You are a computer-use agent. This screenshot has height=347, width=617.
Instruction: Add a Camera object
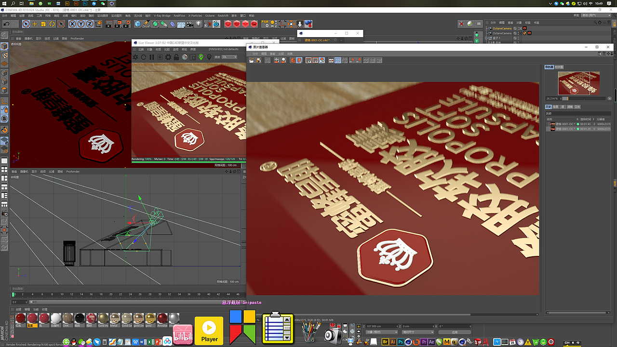pos(190,24)
